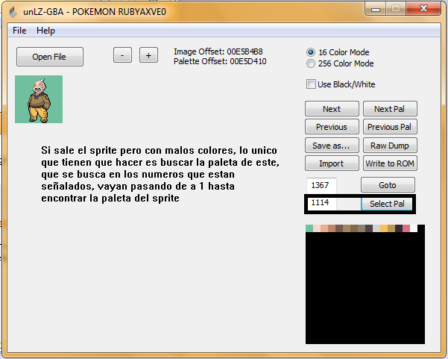Click the Select Pal button
The image size is (448, 359).
click(387, 204)
